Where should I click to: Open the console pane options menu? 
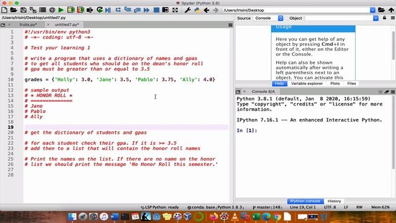tap(393, 92)
